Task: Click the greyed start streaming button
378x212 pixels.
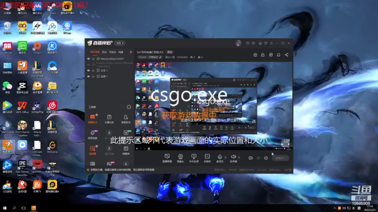Action: pyautogui.click(x=280, y=158)
